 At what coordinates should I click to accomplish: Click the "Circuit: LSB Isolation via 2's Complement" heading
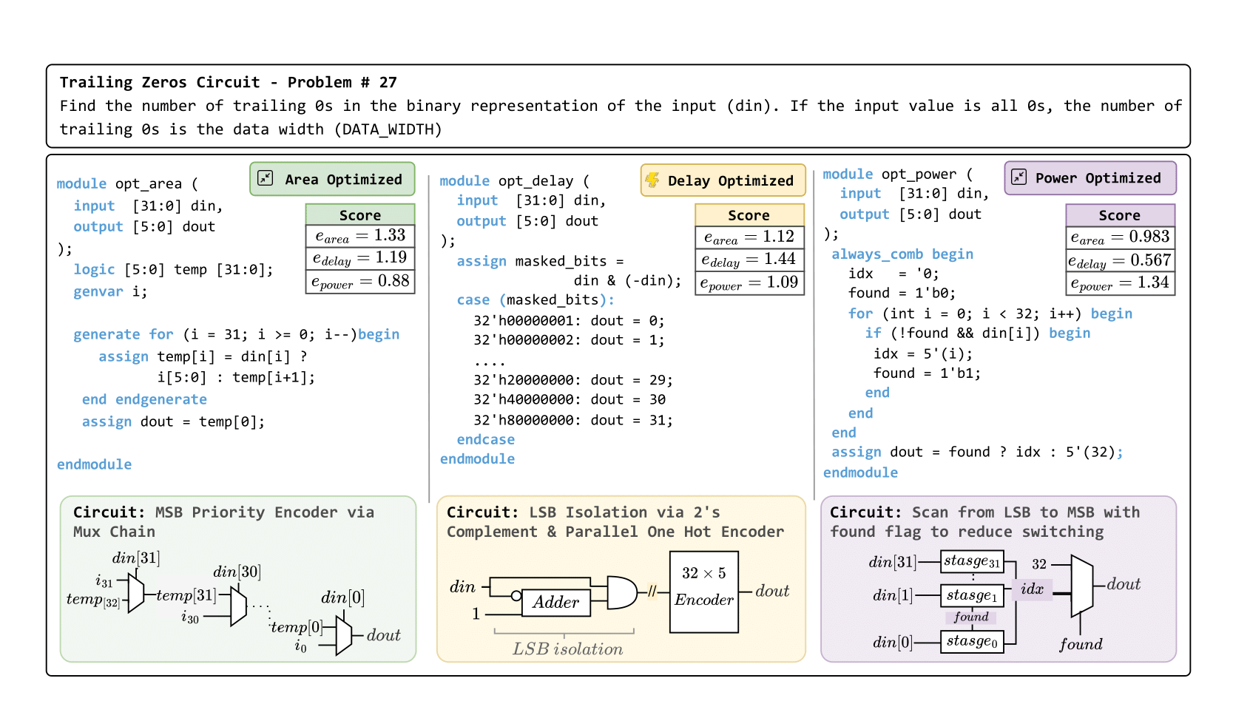coord(615,521)
